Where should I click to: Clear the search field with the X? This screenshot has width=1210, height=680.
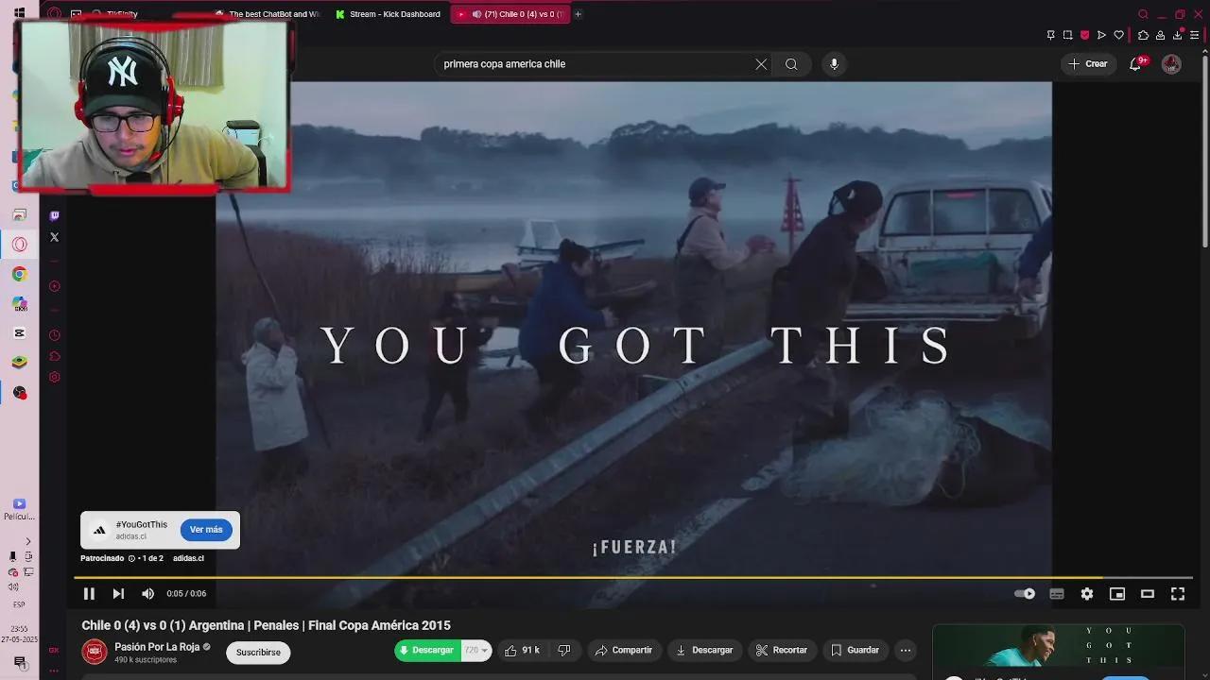[760, 63]
